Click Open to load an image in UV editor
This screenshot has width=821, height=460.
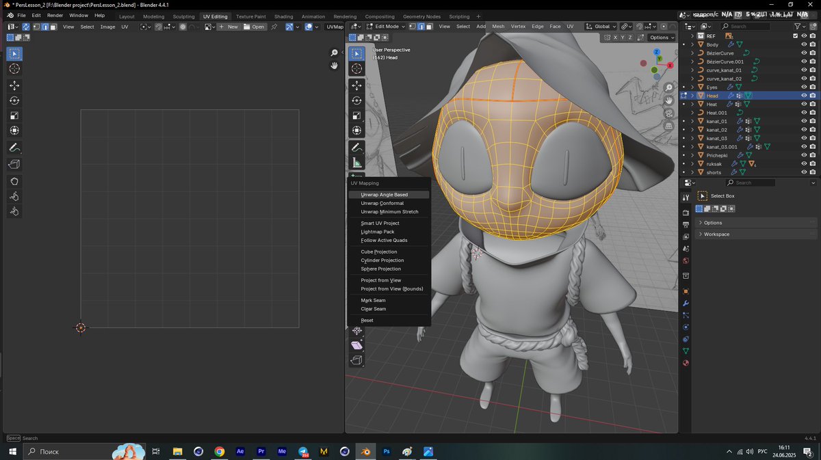(256, 27)
